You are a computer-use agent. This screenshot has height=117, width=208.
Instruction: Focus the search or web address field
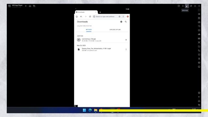105,17
